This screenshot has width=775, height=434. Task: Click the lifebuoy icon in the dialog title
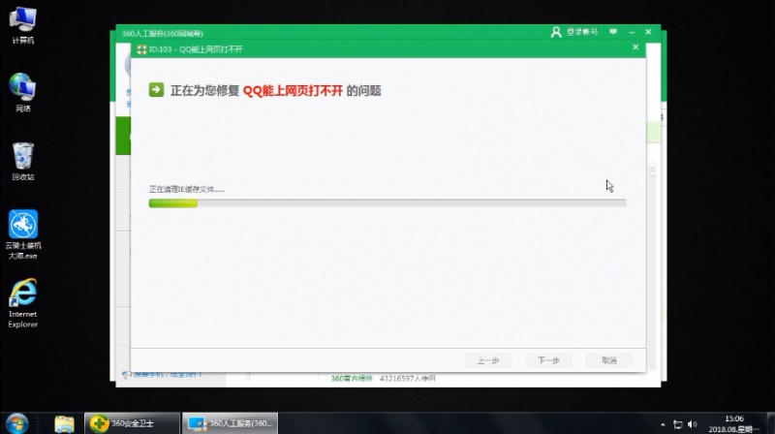[141, 49]
